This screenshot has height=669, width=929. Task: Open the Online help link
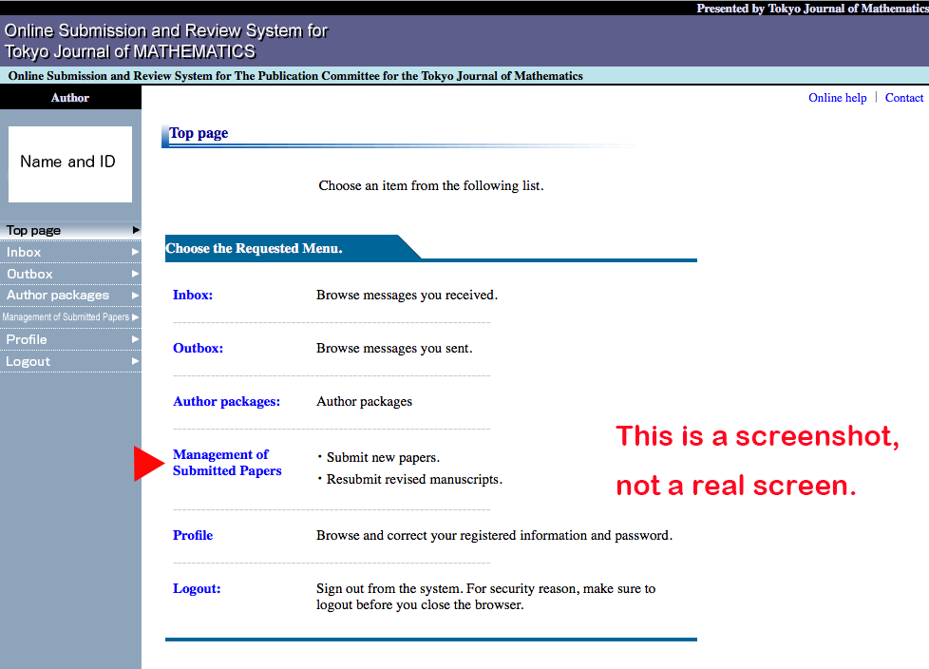pos(837,98)
